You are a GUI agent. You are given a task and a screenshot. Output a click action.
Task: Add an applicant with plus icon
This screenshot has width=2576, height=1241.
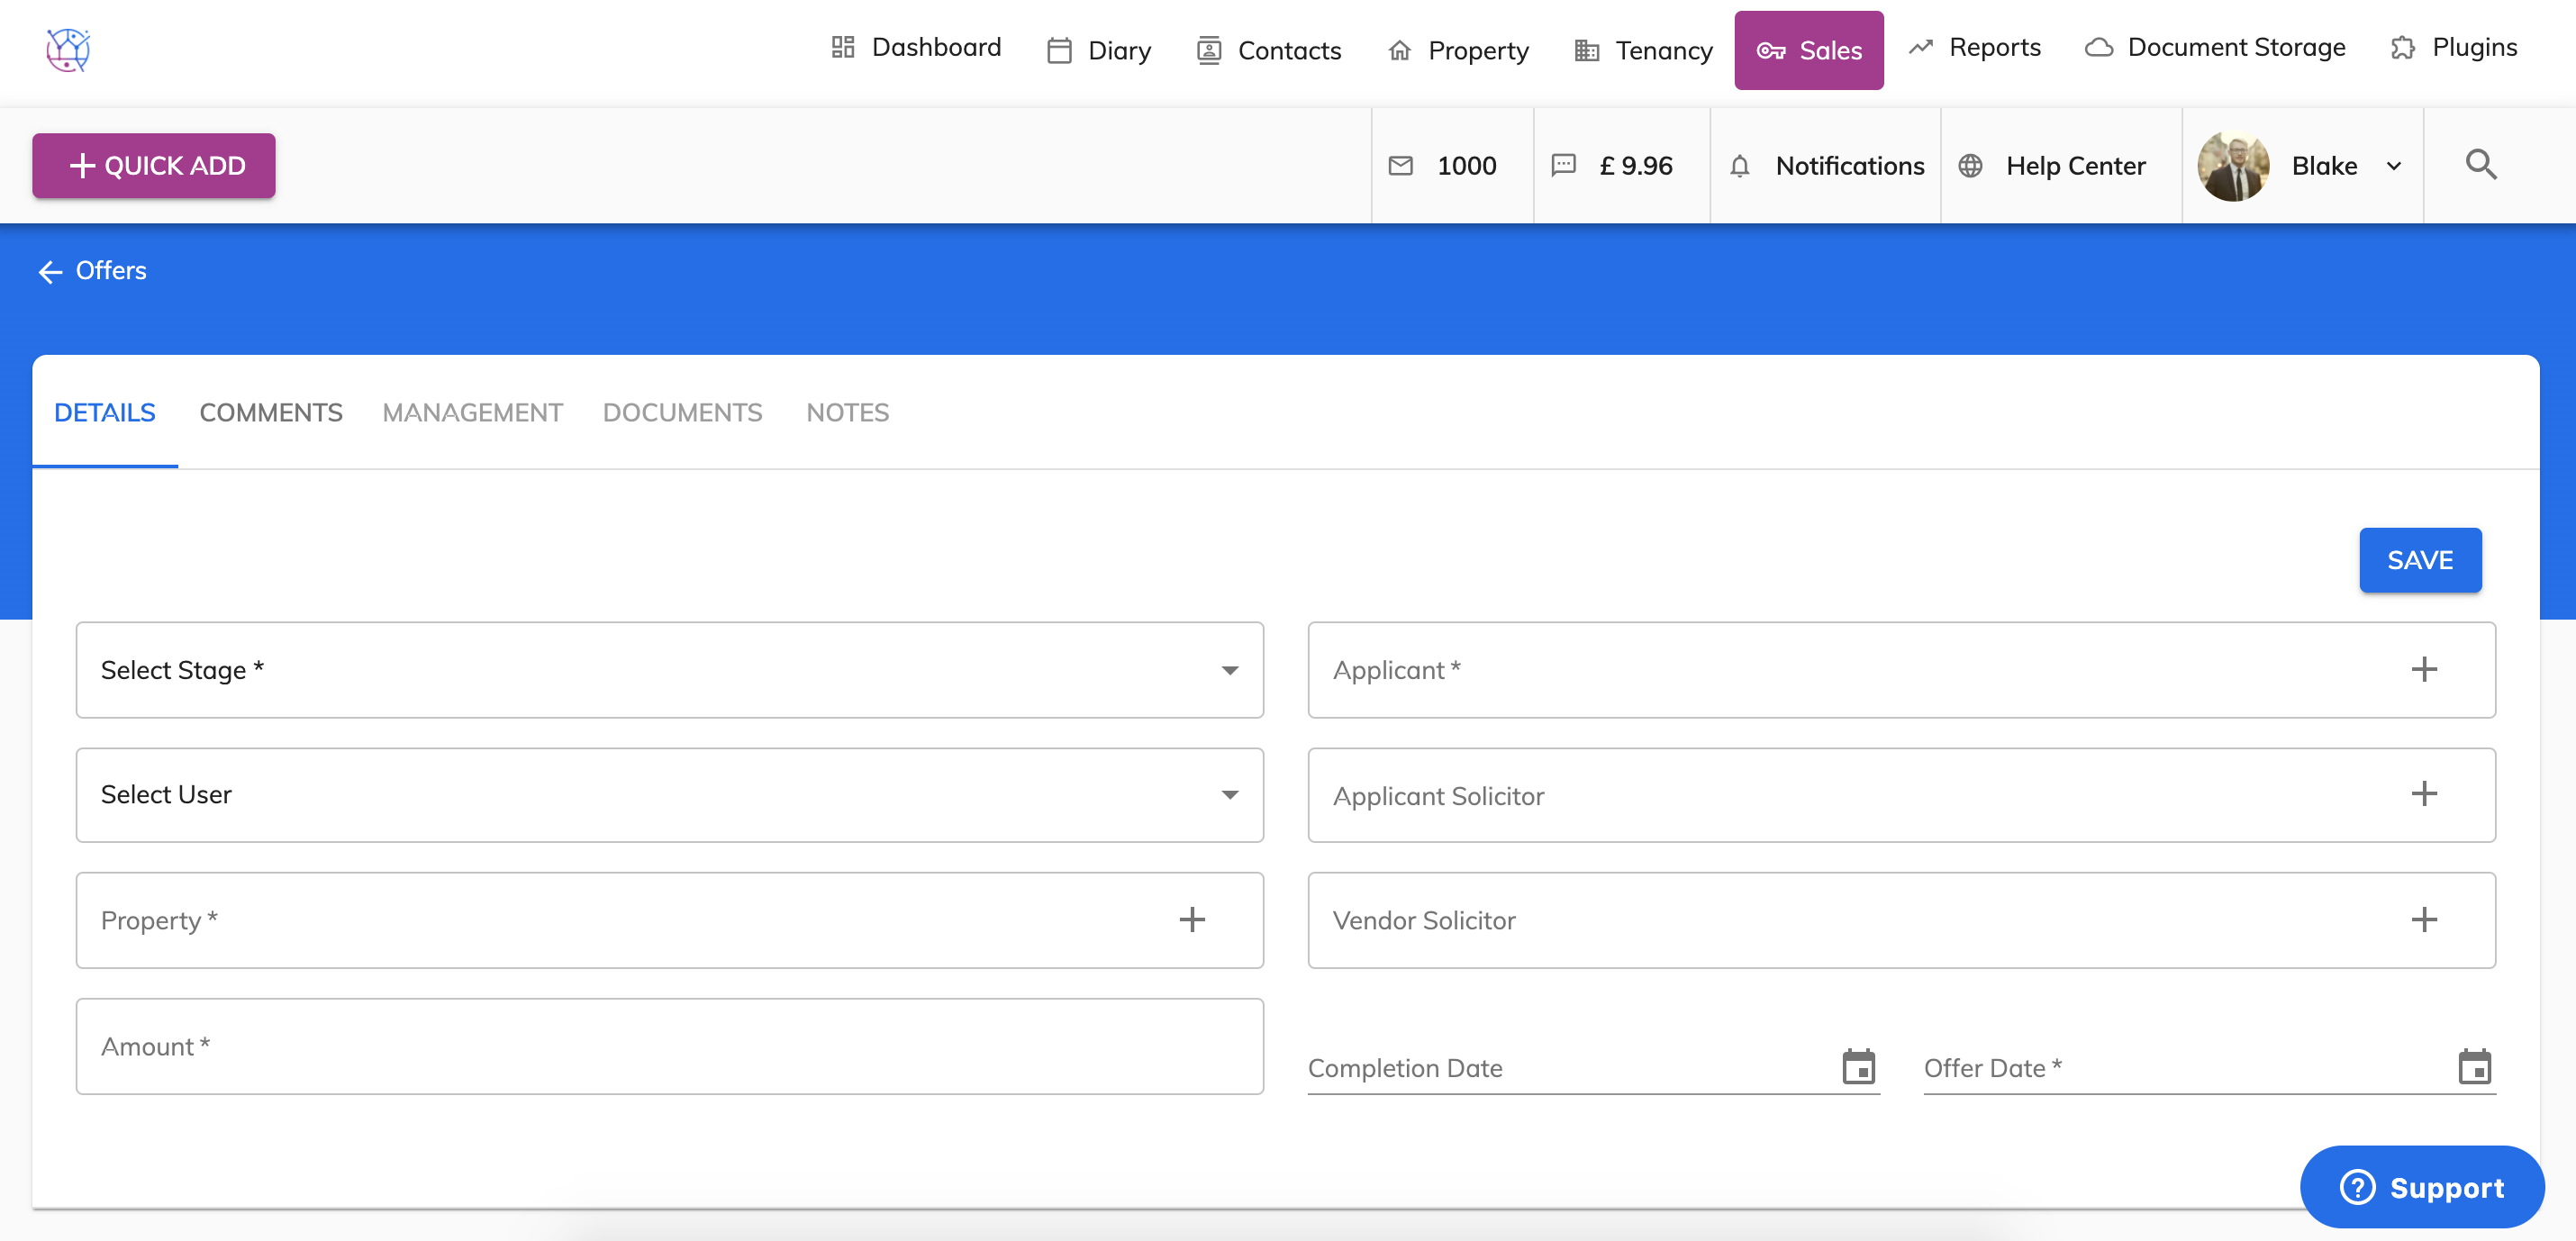coord(2423,669)
